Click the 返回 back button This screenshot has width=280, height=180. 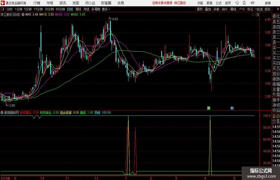(267, 9)
